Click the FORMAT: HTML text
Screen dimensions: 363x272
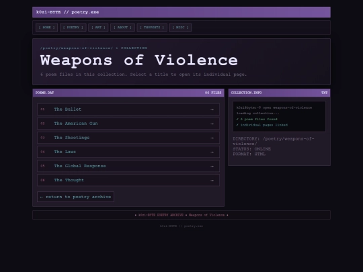click(x=249, y=154)
